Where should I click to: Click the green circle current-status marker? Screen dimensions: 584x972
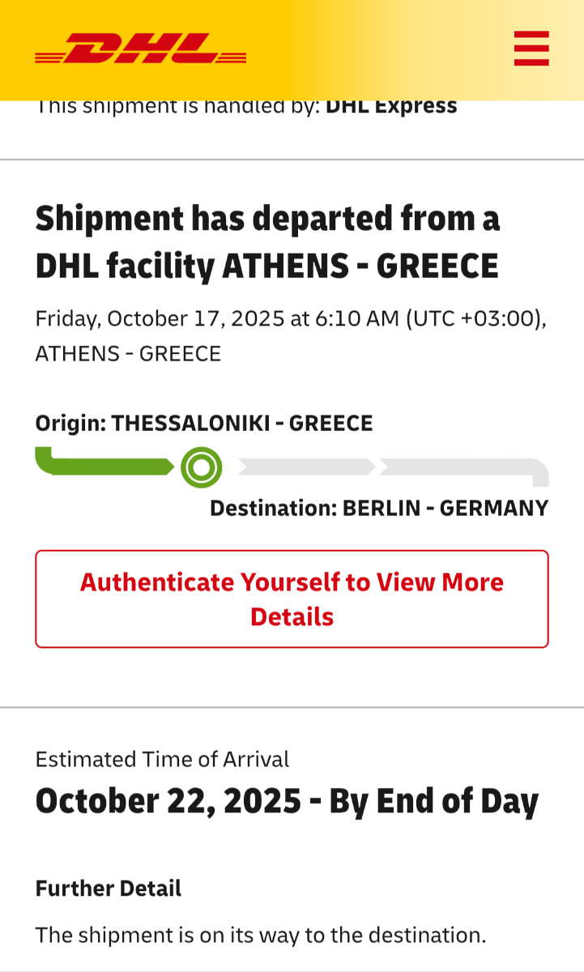click(x=201, y=467)
